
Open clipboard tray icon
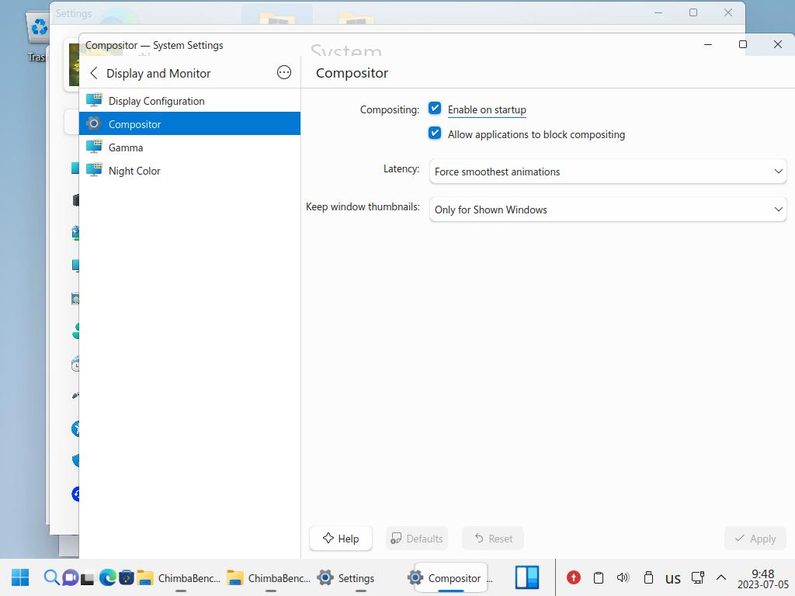[x=599, y=577]
